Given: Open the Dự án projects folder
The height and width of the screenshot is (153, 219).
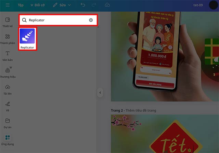Looking at the screenshot, I should tap(8, 123).
